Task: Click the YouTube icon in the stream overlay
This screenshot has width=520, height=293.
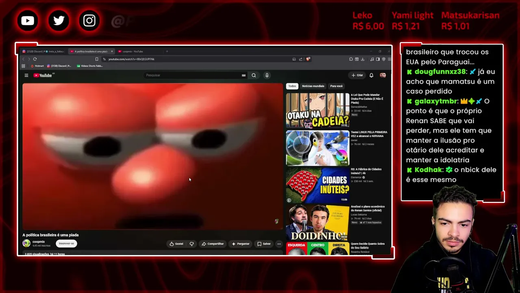Action: [28, 20]
